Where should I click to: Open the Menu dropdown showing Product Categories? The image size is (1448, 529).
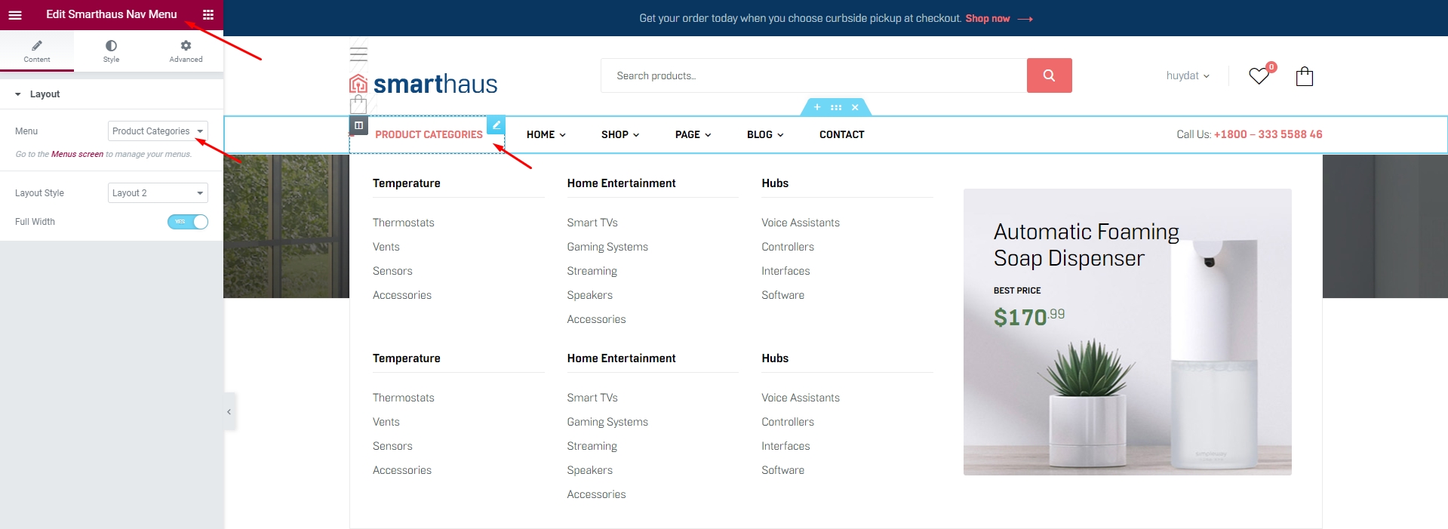[x=158, y=131]
